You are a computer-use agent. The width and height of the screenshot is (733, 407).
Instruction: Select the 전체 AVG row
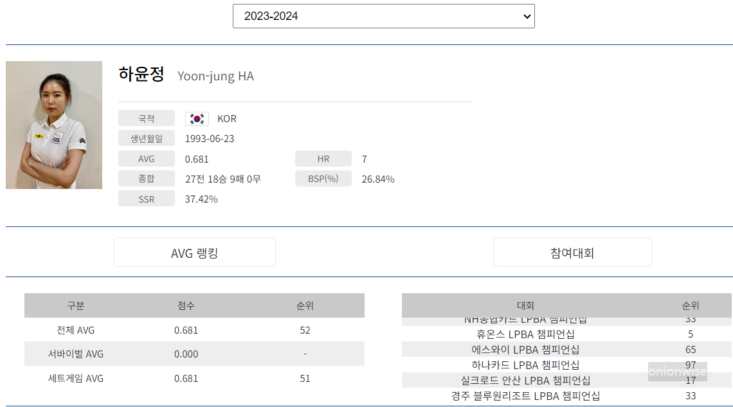[193, 330]
